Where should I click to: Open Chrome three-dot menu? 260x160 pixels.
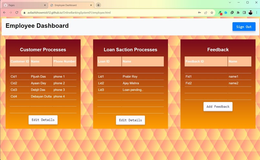tap(256, 13)
